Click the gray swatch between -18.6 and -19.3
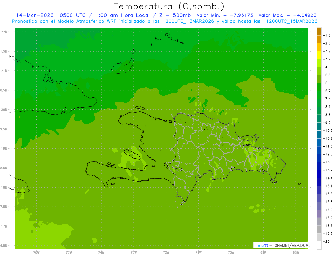 [x=319, y=229]
